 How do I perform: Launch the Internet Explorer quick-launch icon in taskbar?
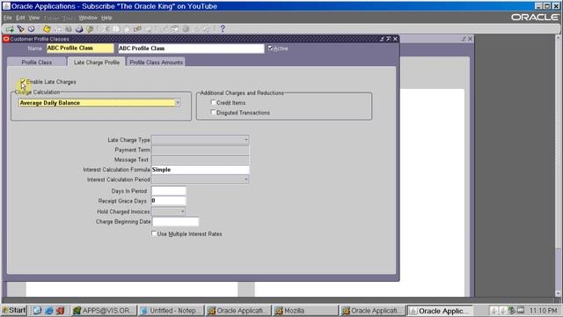tap(49, 310)
